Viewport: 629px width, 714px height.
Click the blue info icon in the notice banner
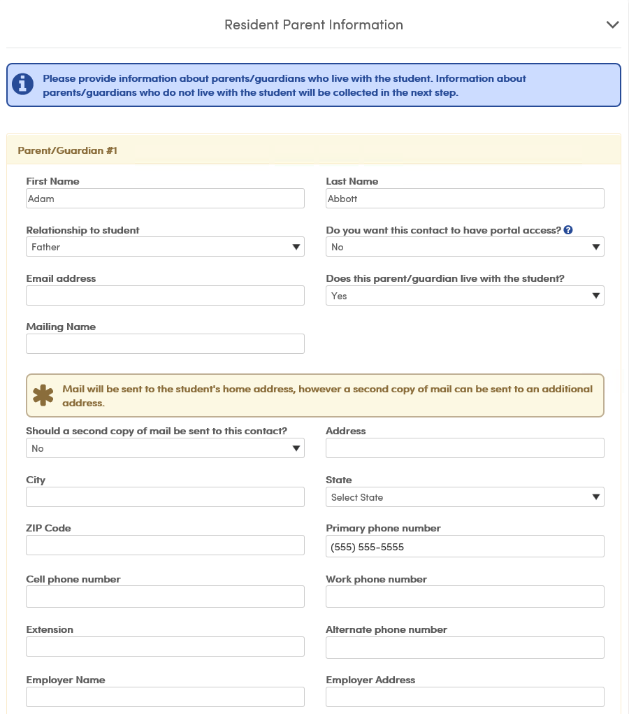point(22,84)
